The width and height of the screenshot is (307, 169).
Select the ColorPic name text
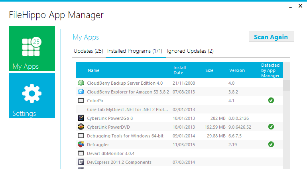[x=95, y=101]
